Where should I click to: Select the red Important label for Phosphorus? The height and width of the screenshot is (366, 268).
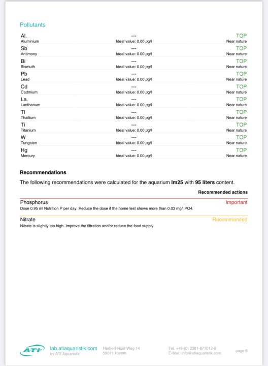237,202
